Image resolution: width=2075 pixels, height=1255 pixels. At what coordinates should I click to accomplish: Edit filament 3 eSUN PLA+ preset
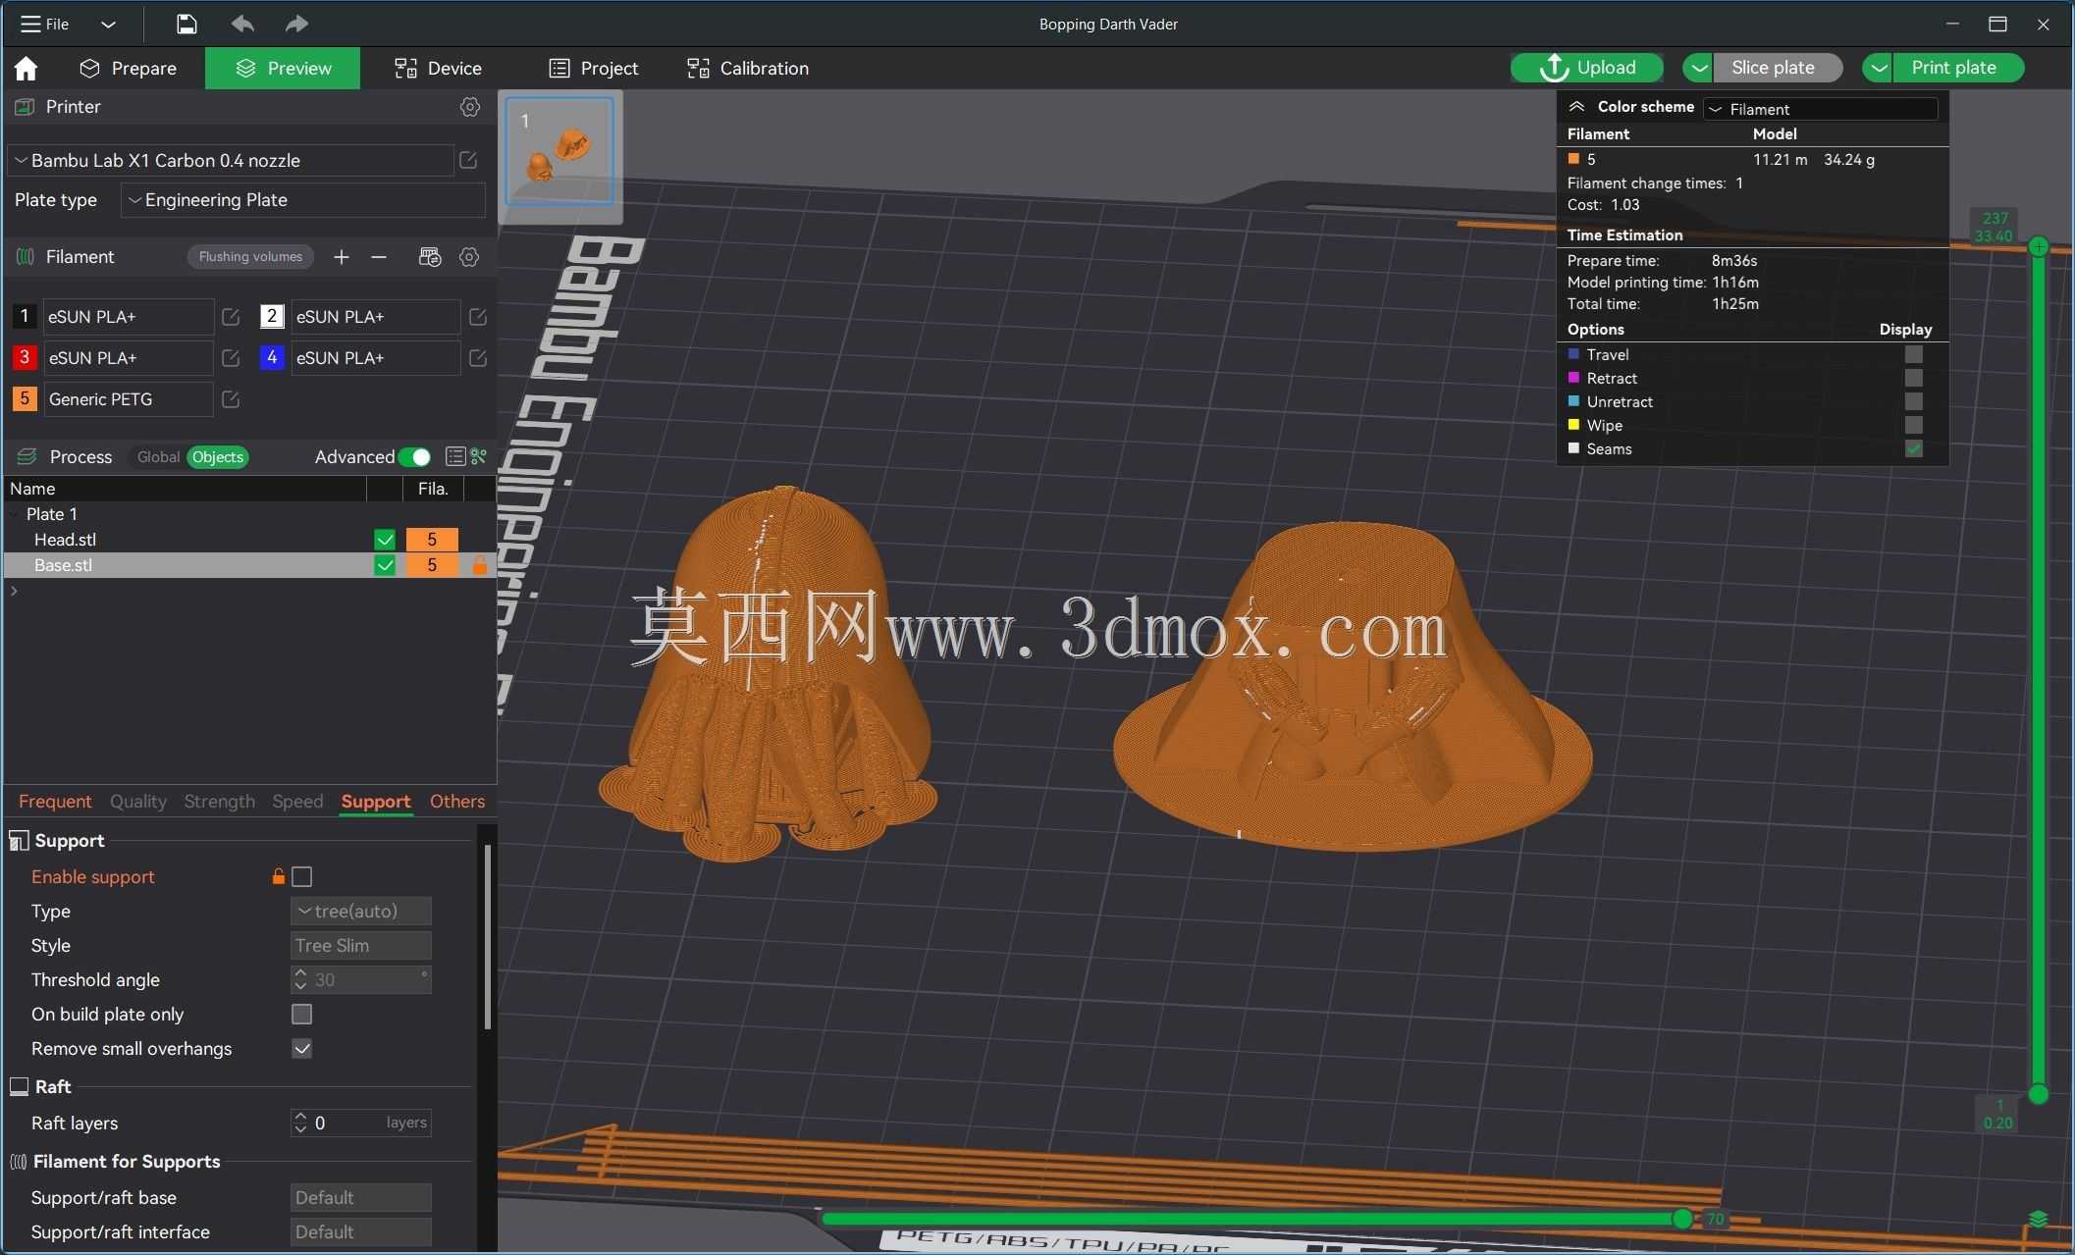(x=231, y=358)
